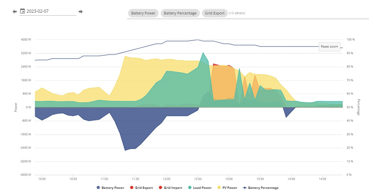Click the red Grid Import legend dot
This screenshot has width=369, height=196.
click(x=161, y=188)
